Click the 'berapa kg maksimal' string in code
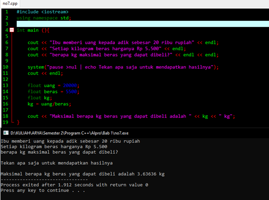Image resolution: width=269 pixels, height=200 pixels. click(111, 55)
